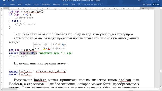Click Grow Font icon in mini toolbar
The width and height of the screenshot is (162, 91).
(x=53, y=44)
